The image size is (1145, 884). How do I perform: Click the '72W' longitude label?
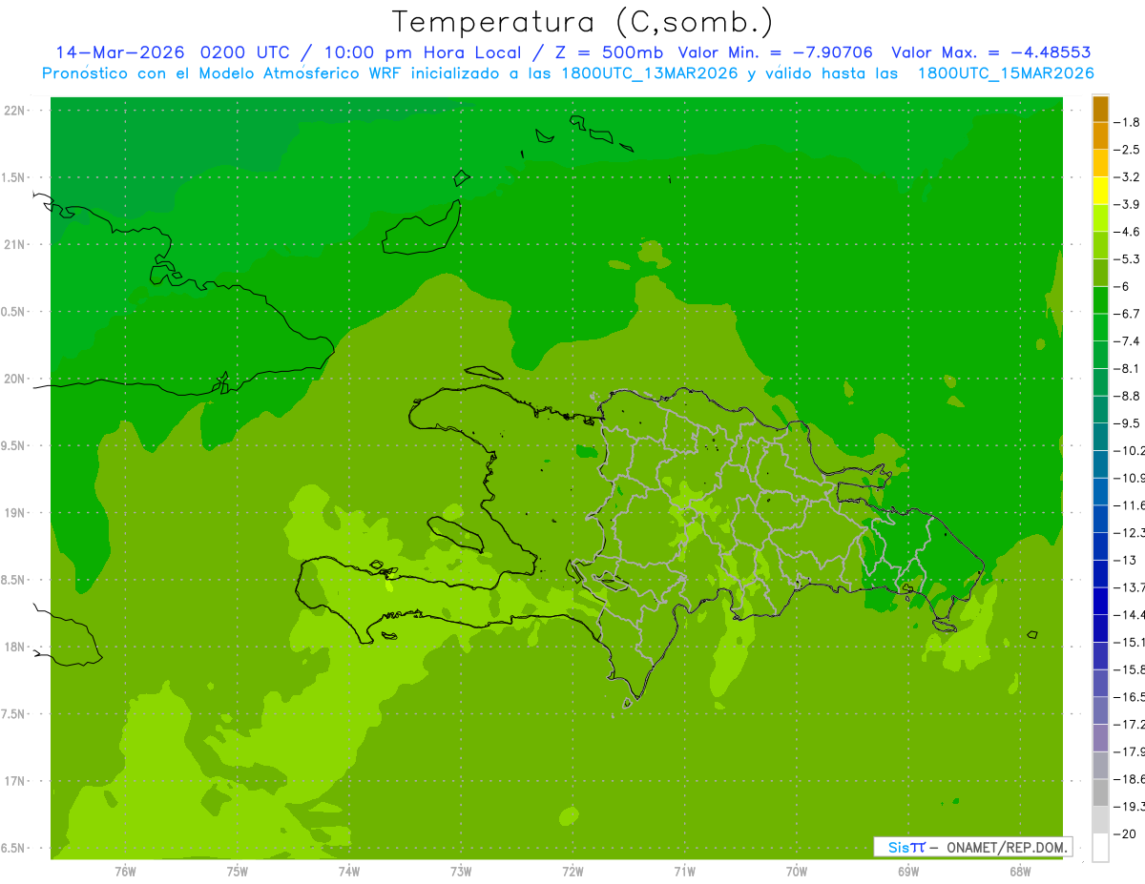(x=572, y=871)
